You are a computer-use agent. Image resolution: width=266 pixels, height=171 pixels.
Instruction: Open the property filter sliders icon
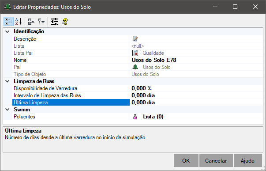[54, 22]
